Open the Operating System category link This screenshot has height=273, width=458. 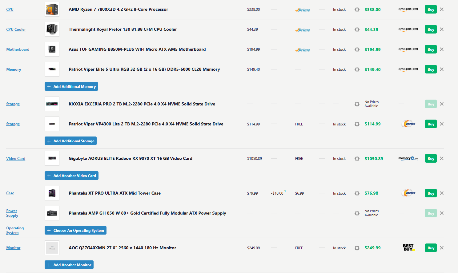point(15,230)
